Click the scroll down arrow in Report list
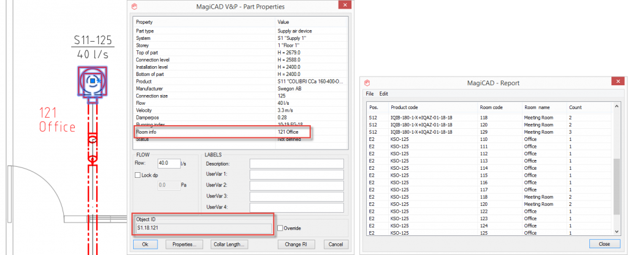 [x=617, y=231]
